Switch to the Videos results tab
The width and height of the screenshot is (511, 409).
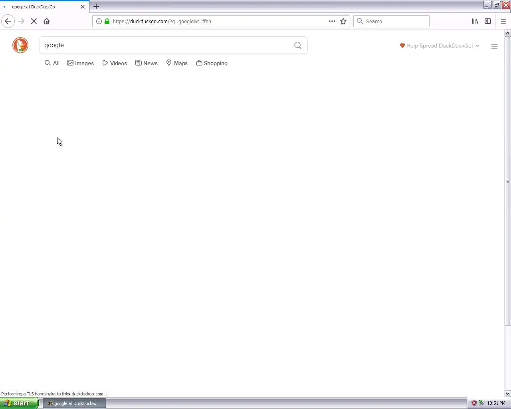pyautogui.click(x=115, y=63)
